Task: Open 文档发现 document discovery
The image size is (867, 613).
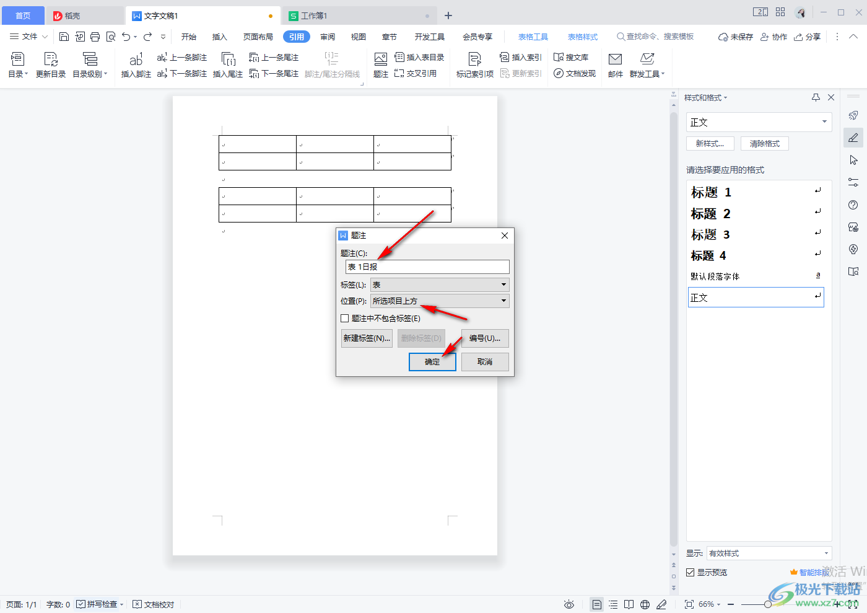Action: [575, 74]
